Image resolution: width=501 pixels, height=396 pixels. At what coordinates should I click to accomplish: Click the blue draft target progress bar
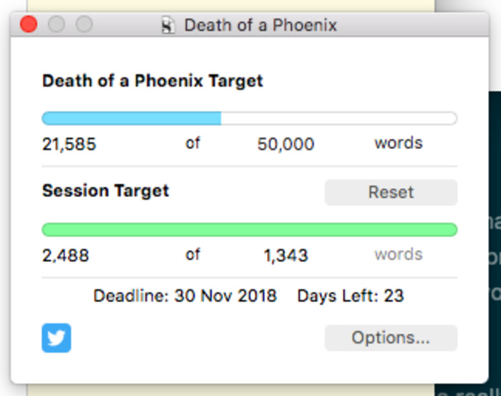coord(250,118)
